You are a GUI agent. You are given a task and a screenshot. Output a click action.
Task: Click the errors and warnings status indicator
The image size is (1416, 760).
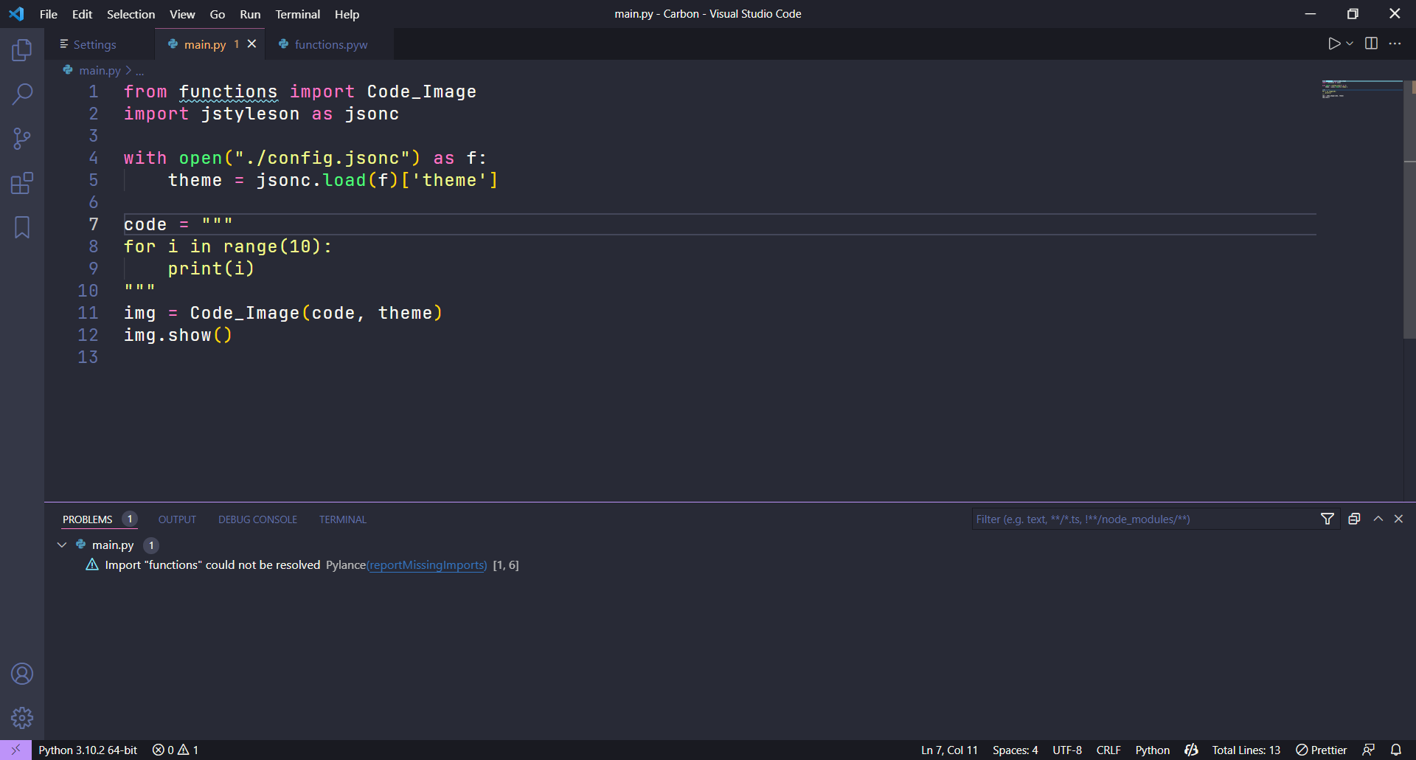176,750
